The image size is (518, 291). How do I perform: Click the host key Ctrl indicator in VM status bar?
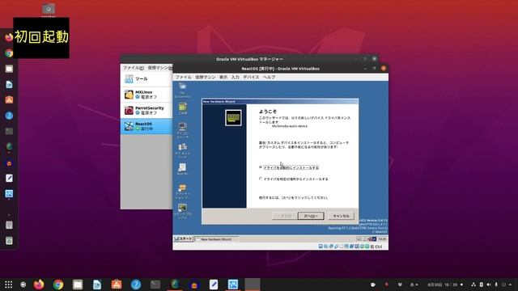coord(376,247)
